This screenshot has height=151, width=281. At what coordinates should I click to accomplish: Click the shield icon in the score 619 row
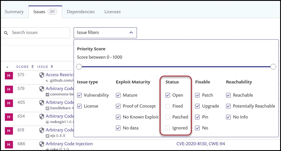pyautogui.click(x=42, y=130)
